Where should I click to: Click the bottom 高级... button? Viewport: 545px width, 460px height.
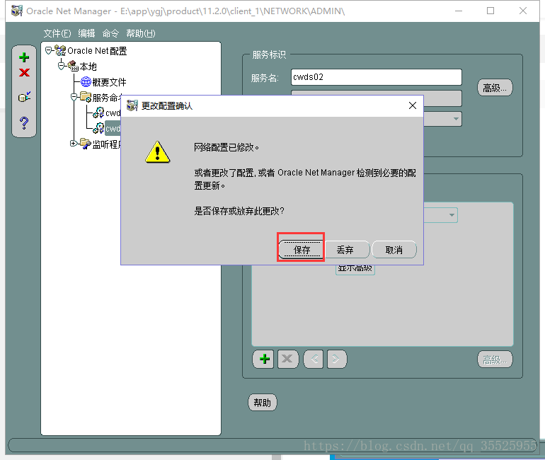(495, 360)
